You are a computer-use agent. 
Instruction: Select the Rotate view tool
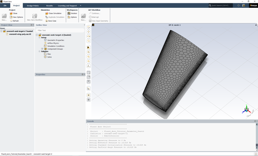[88, 27]
